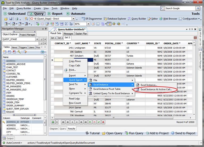204x147 pixels.
Task: Open the Web Browser tool
Action: (168, 19)
